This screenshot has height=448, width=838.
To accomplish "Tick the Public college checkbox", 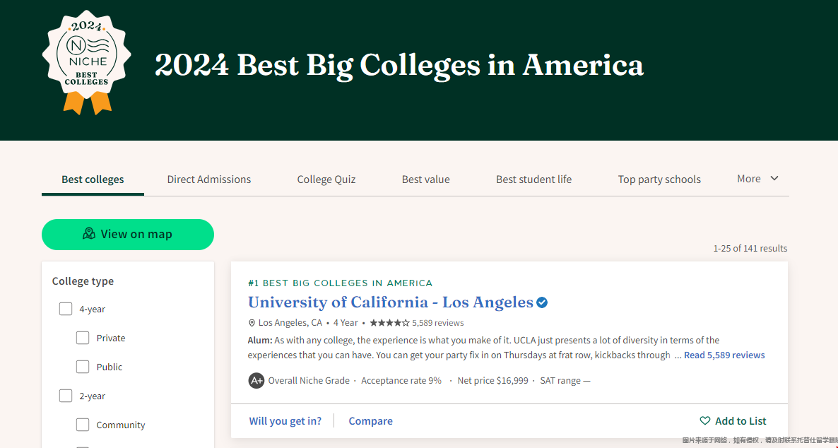I will (83, 367).
